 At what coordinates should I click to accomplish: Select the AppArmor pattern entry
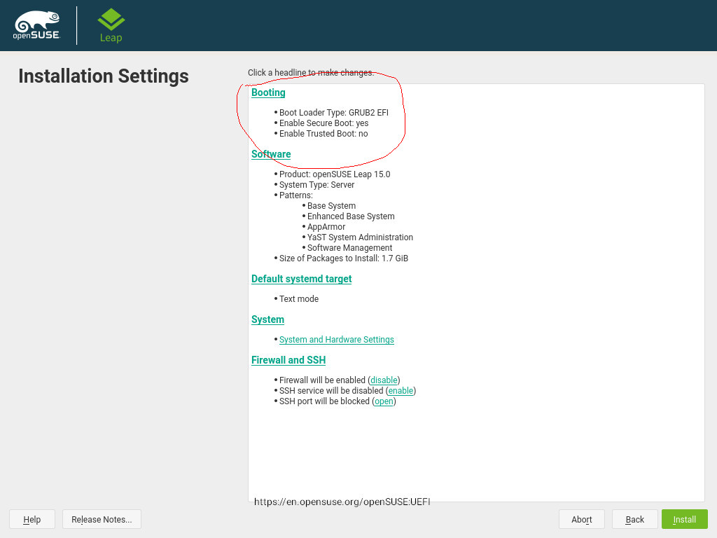326,227
